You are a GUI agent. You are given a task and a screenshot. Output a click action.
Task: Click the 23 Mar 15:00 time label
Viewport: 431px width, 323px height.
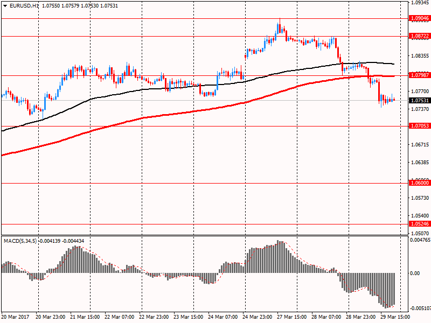(188, 317)
